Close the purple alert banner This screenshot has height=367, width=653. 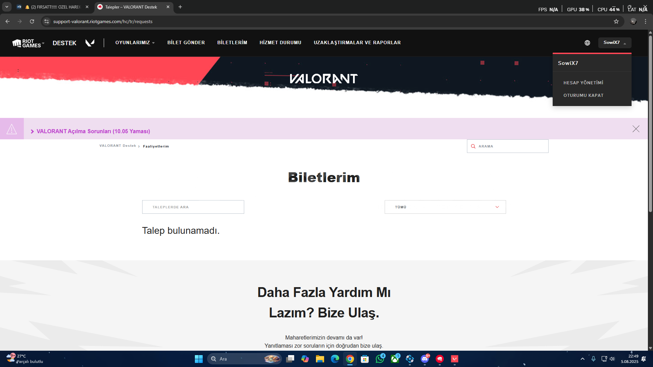coord(636,129)
